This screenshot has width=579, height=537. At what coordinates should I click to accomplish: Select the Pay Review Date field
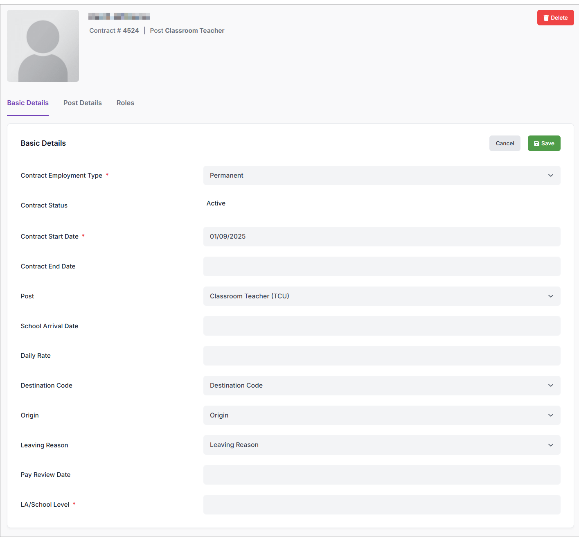[x=381, y=475]
